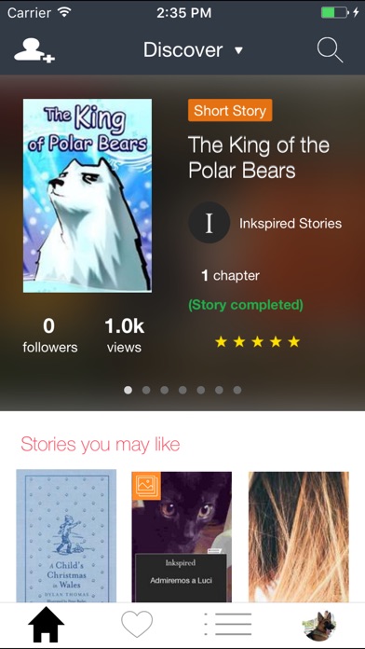This screenshot has width=365, height=649.
Task: Expand the Discover dropdown arrow
Action: pyautogui.click(x=238, y=51)
